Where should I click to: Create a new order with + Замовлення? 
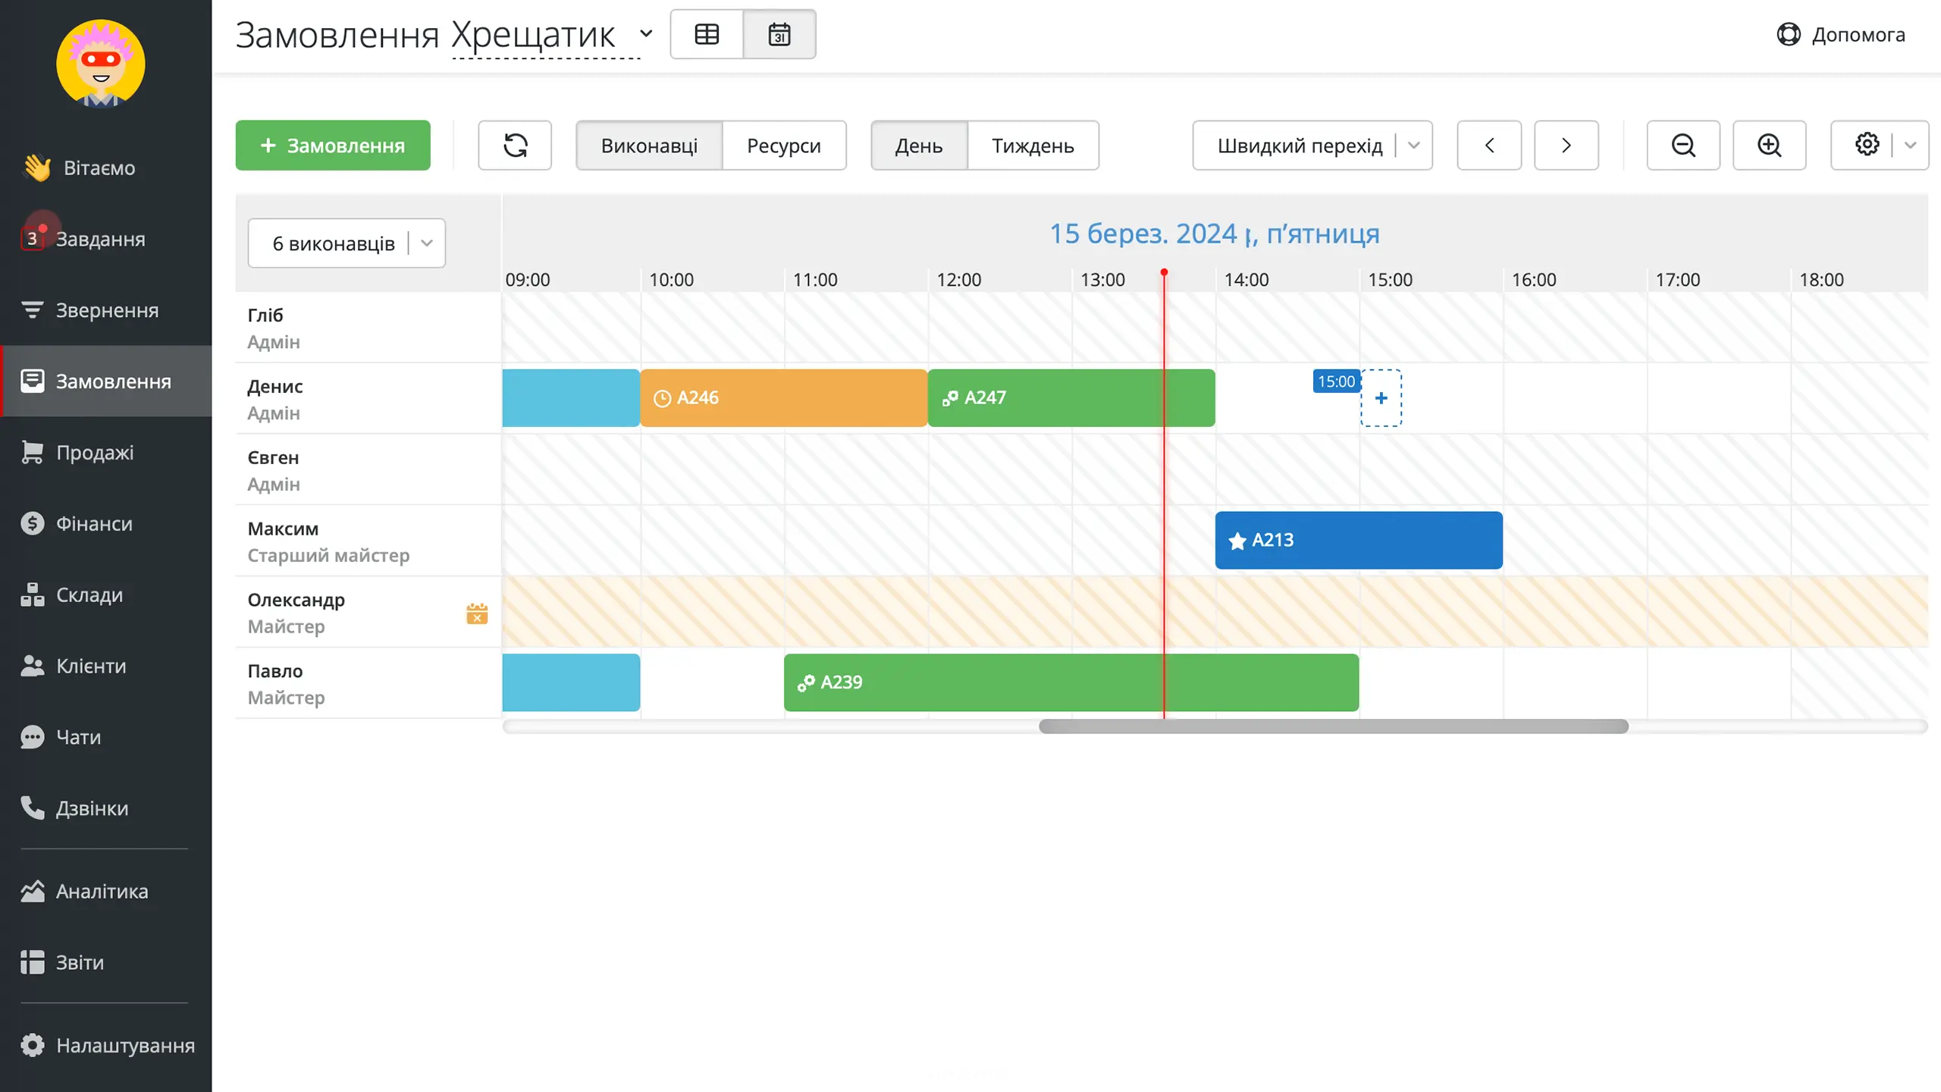point(333,145)
